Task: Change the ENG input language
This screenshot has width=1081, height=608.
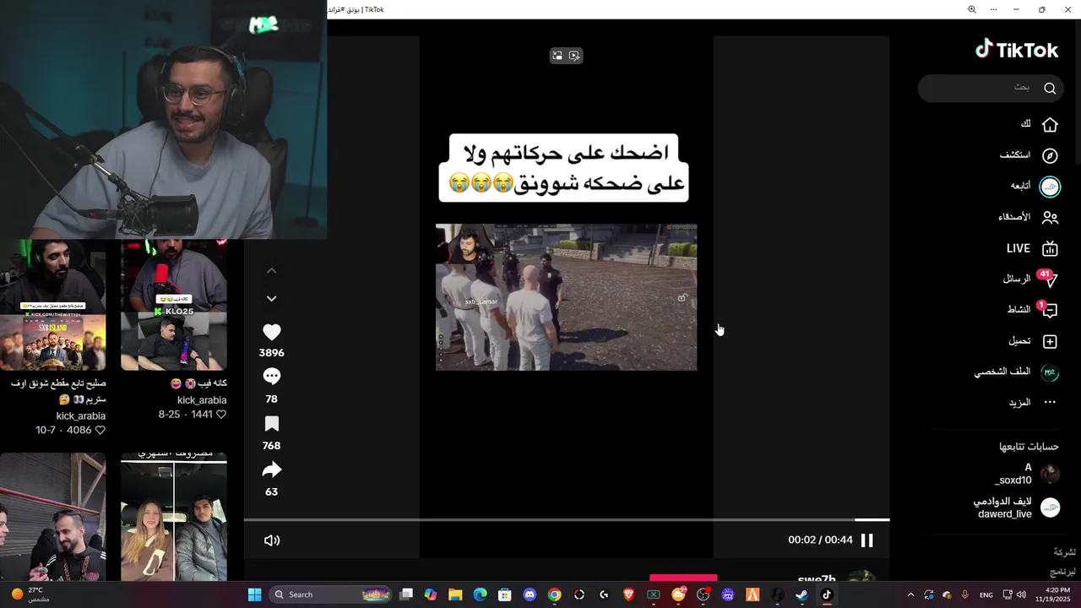Action: pyautogui.click(x=986, y=595)
